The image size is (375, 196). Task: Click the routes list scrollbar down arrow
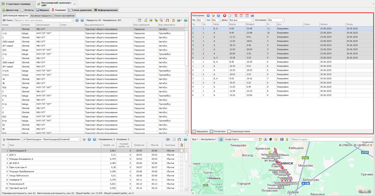click(x=187, y=132)
